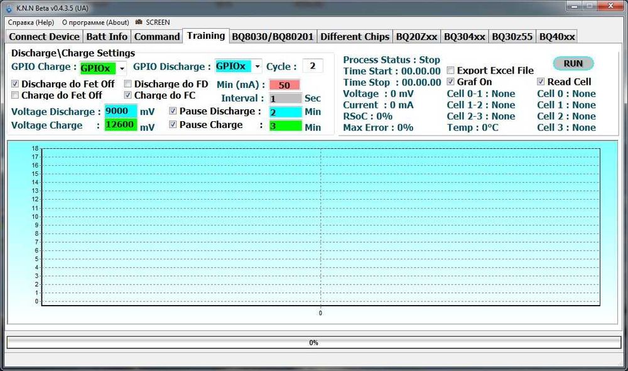The image size is (628, 371).
Task: Expand the GPIO Charge dropdown
Action: coord(122,68)
